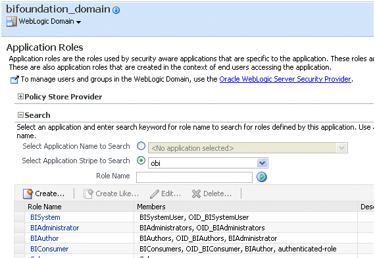Image resolution: width=375 pixels, height=258 pixels.
Task: Open the 'No application selected' dropdown
Action: (248, 148)
